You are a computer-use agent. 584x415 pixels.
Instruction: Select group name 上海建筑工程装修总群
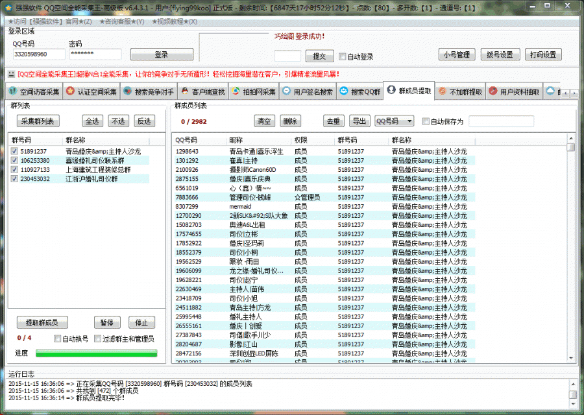point(98,170)
